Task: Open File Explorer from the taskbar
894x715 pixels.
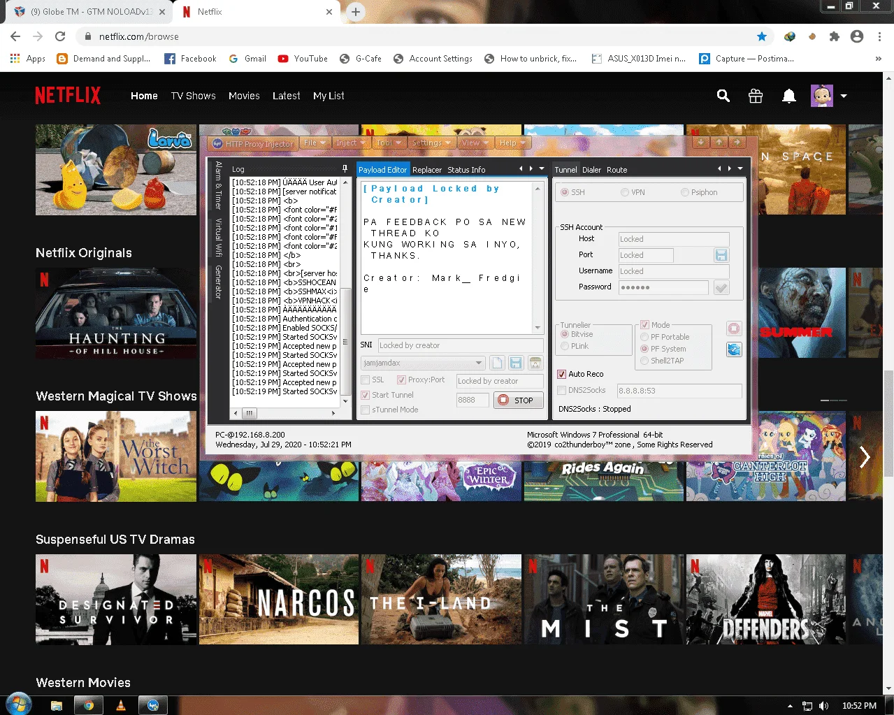Action: pos(57,705)
